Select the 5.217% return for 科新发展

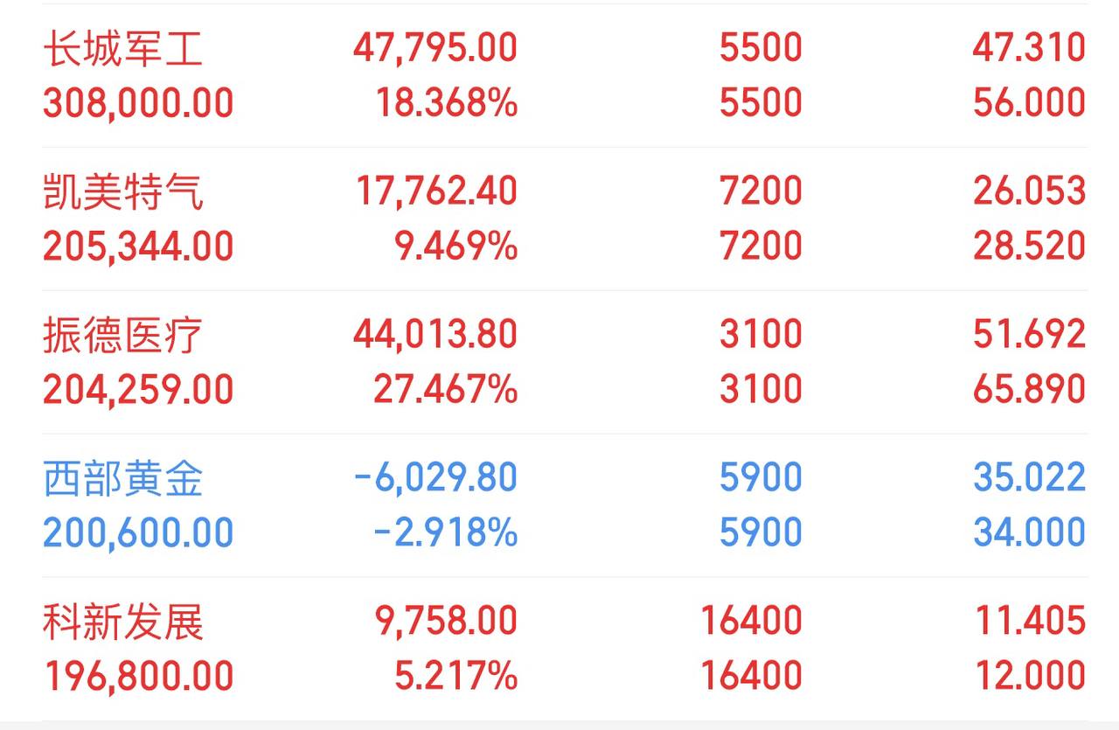[x=455, y=677]
